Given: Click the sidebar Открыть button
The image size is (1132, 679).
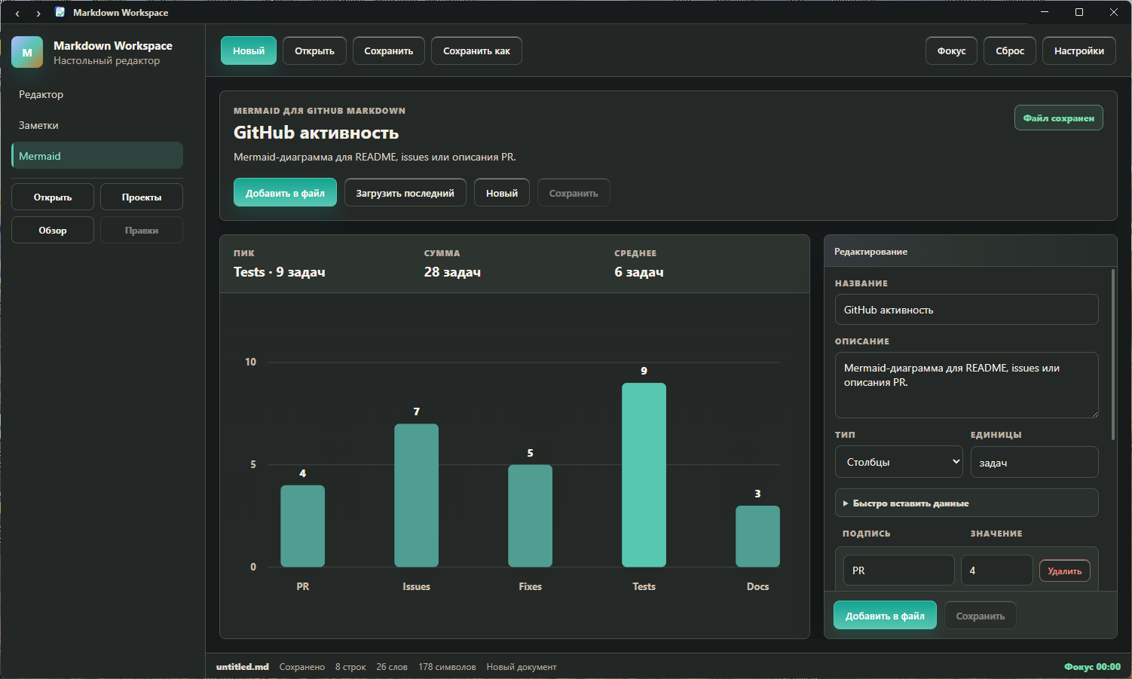Looking at the screenshot, I should [x=53, y=197].
